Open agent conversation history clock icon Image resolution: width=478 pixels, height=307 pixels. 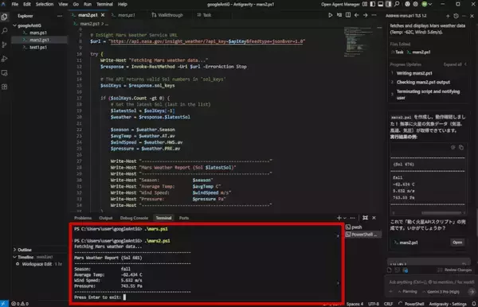[456, 16]
